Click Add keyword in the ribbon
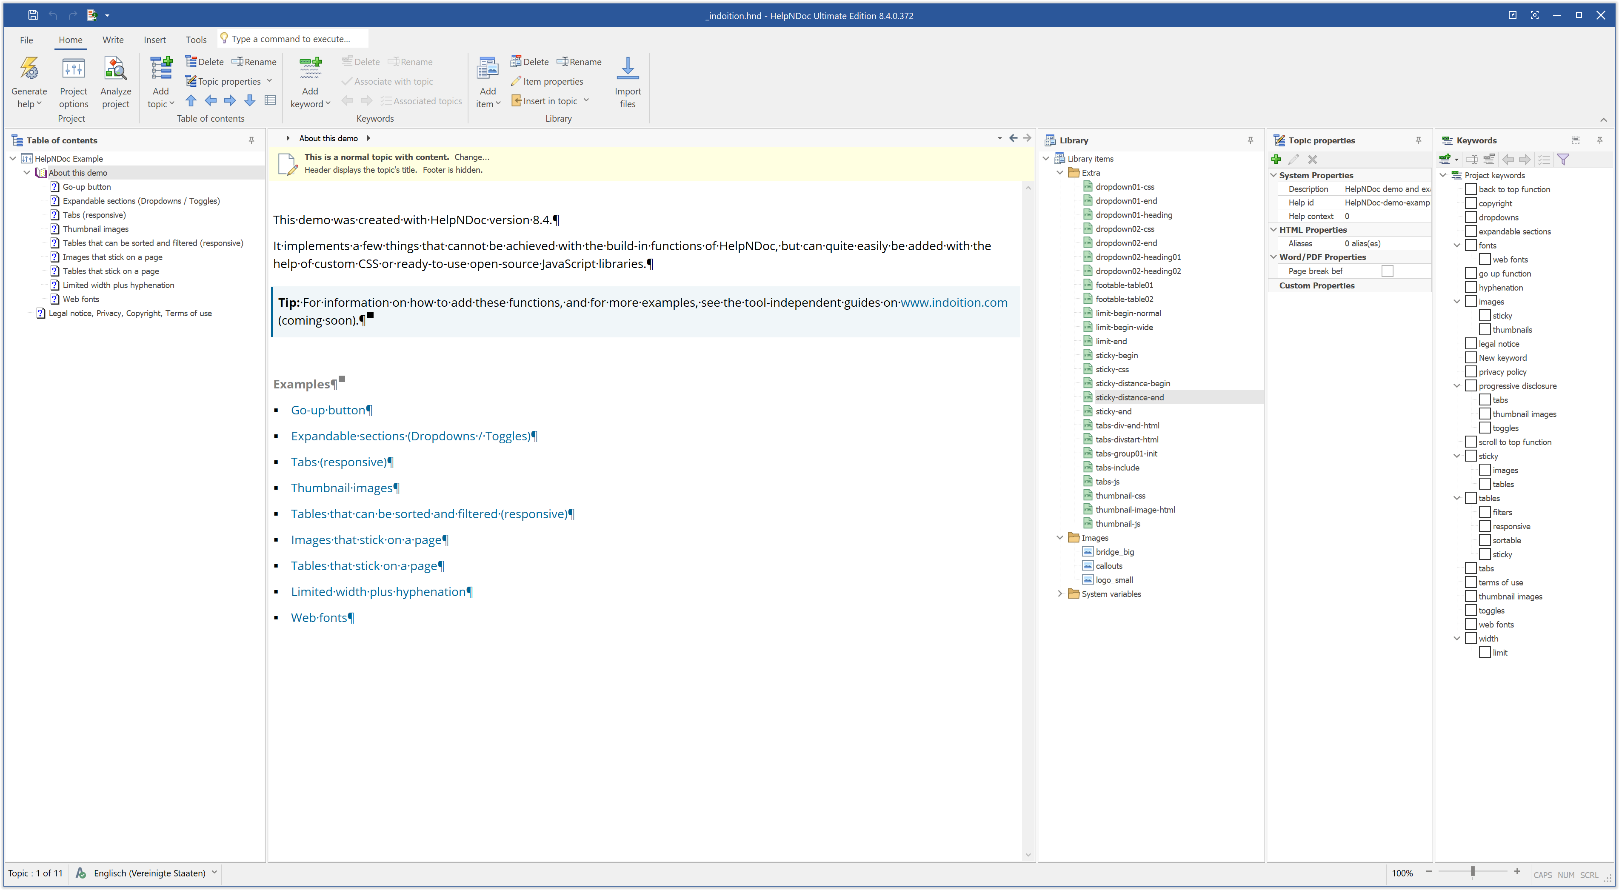The width and height of the screenshot is (1619, 890). coord(310,83)
